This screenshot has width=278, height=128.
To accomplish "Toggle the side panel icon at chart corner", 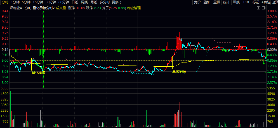I will pyautogui.click(x=264, y=8).
